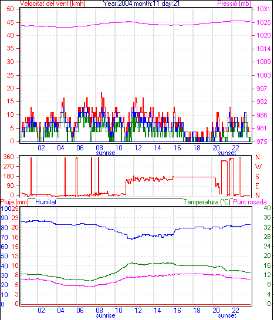Viewport: 274px width, 320px height.
Task: Click the 'sunrise' marker under the bottom chart
Action: pyautogui.click(x=106, y=315)
